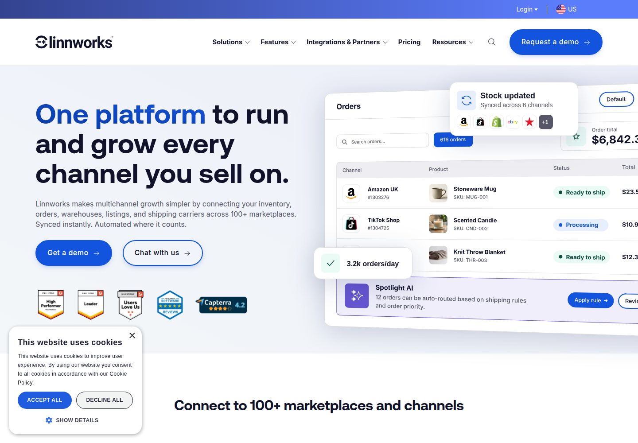Click the Search orders field
The width and height of the screenshot is (638, 443).
[x=383, y=141]
